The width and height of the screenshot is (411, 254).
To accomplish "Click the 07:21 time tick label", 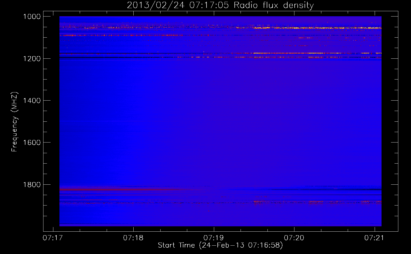I will coord(374,238).
